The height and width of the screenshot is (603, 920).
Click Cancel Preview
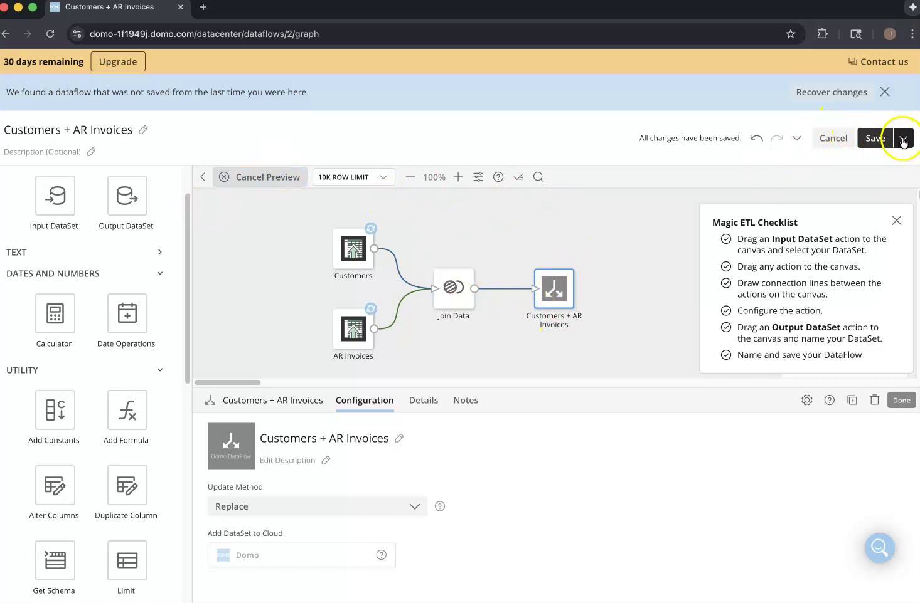coord(260,177)
